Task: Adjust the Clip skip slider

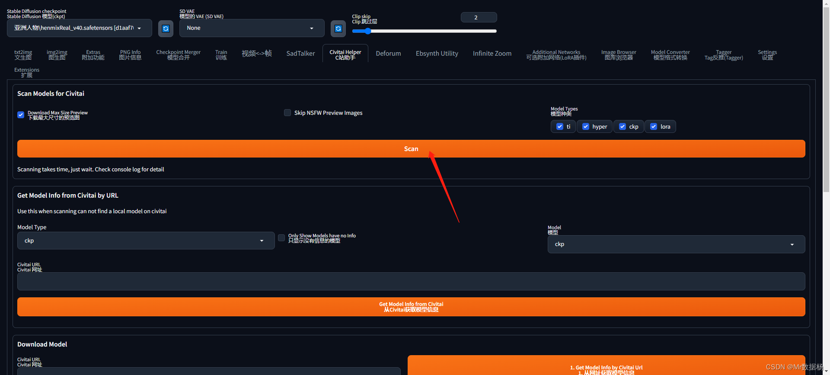Action: pyautogui.click(x=425, y=31)
